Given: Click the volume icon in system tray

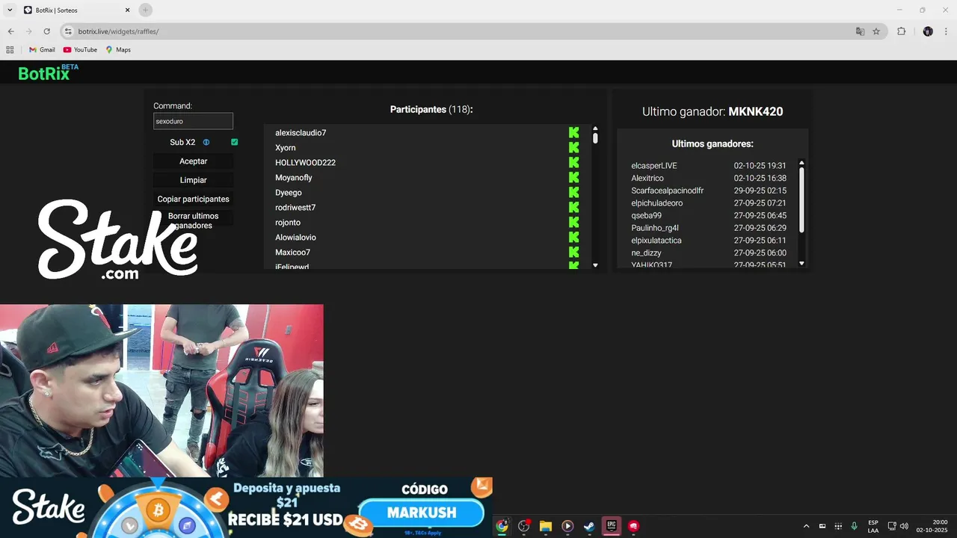Looking at the screenshot, I should (x=904, y=526).
